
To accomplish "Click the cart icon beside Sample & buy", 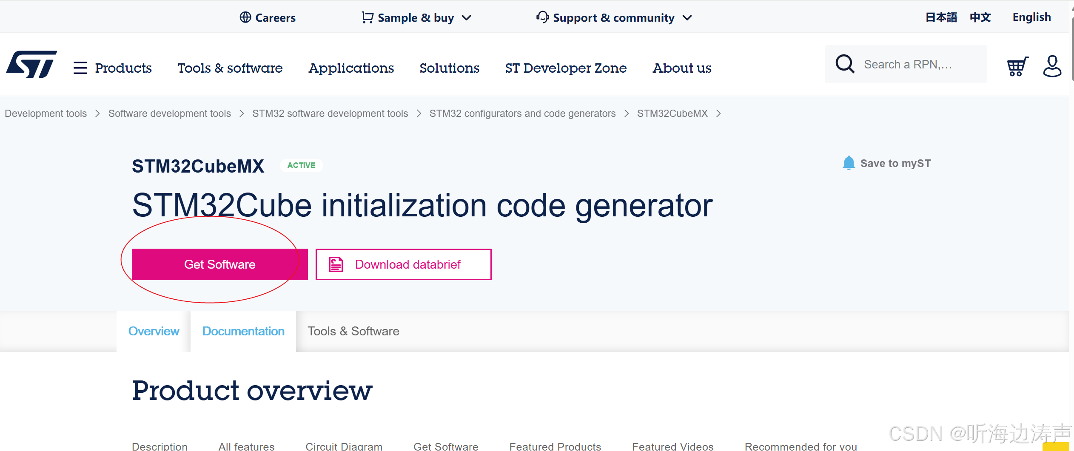I will click(367, 17).
